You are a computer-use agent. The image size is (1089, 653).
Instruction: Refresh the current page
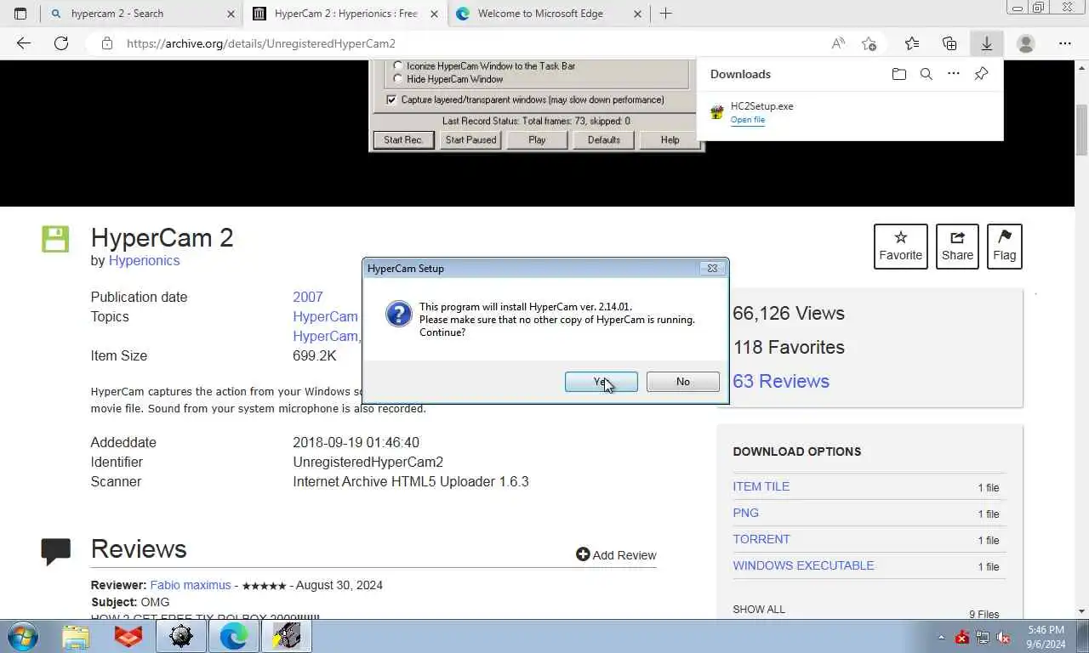(x=61, y=43)
